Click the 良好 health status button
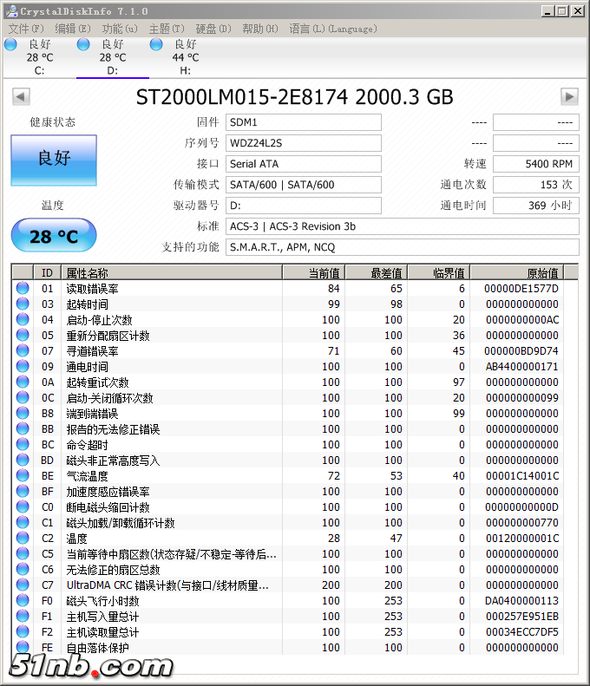 point(54,160)
